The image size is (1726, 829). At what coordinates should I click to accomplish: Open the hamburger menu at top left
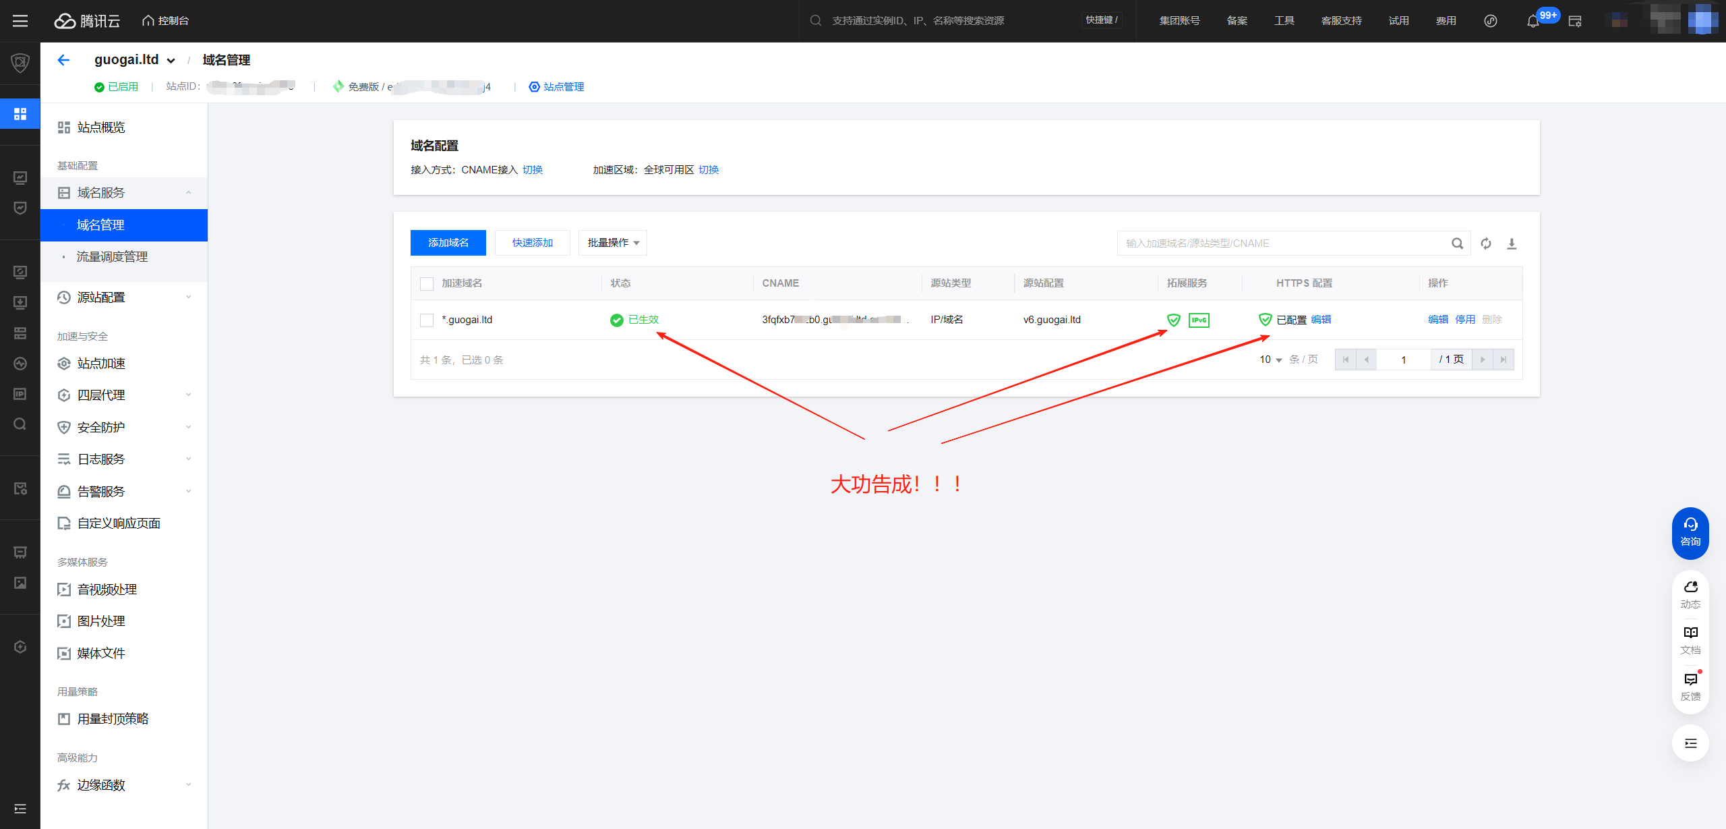tap(20, 21)
